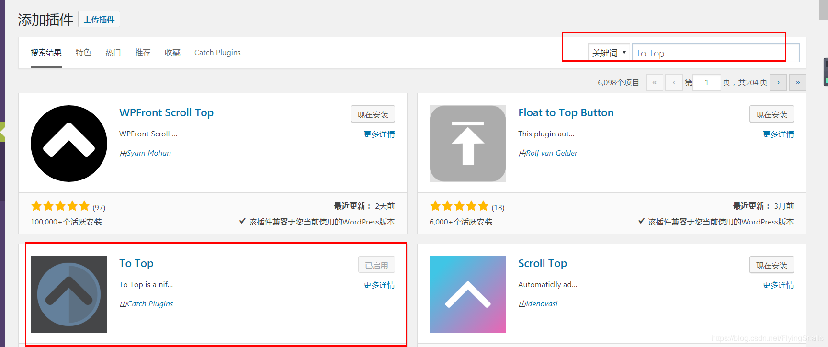Viewport: 828px width, 347px height.
Task: Open the 关键词 search type dropdown
Action: [x=609, y=53]
